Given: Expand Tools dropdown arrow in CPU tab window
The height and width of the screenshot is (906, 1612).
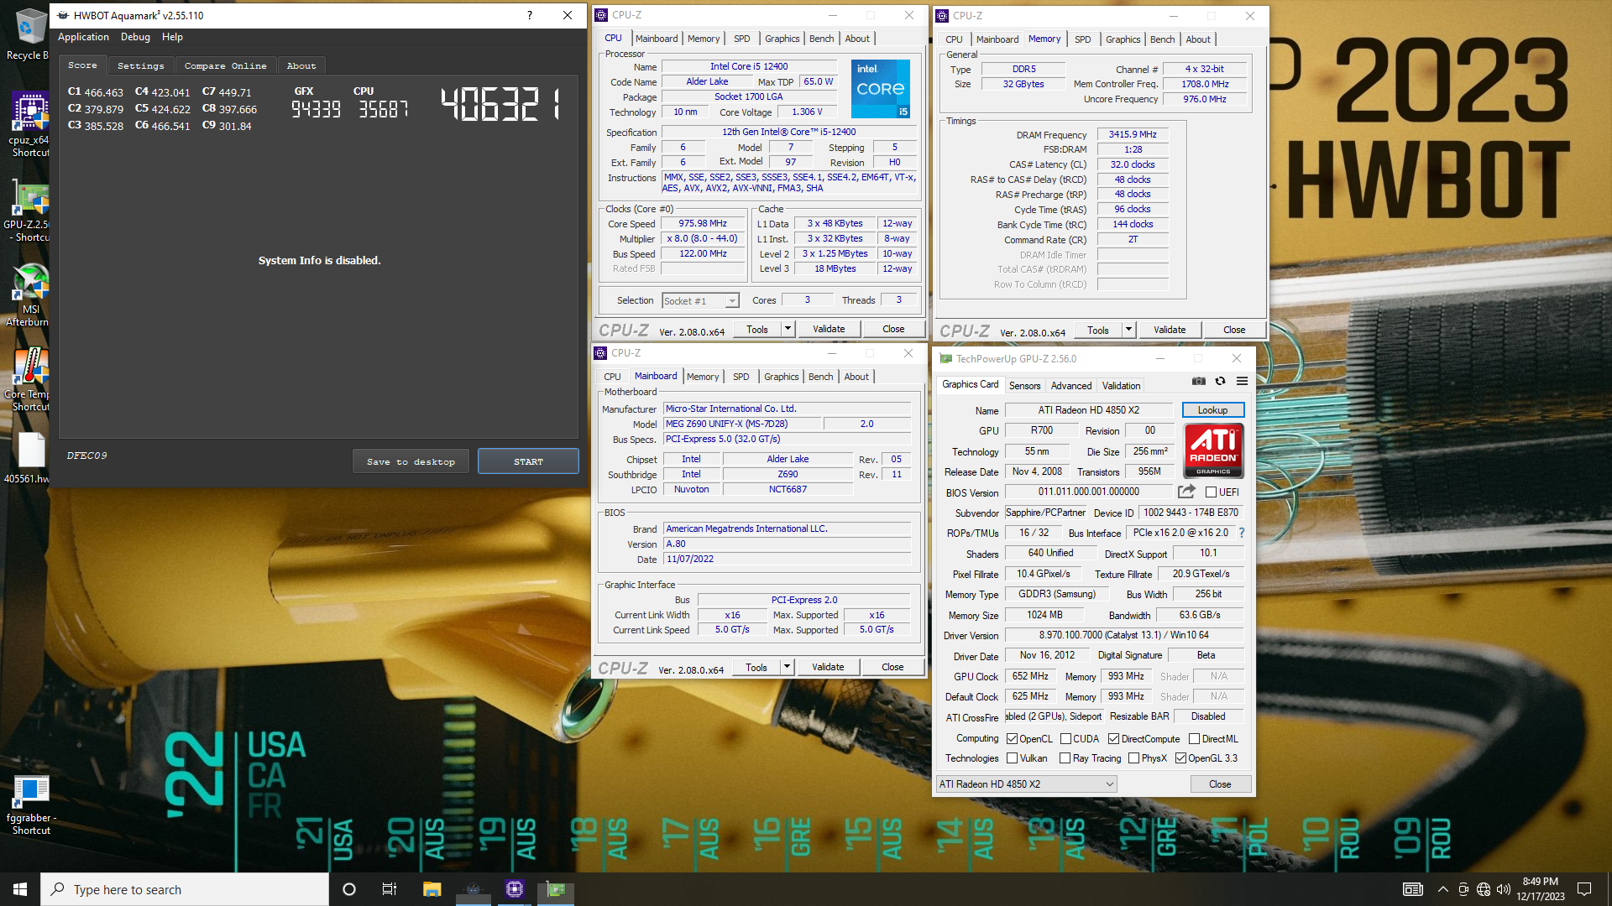Looking at the screenshot, I should pyautogui.click(x=788, y=329).
